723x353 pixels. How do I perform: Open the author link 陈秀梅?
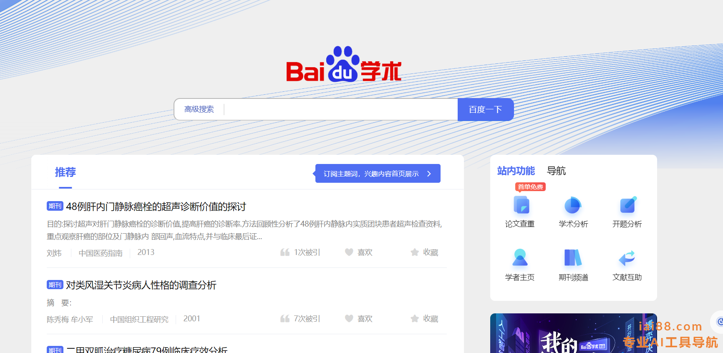click(x=58, y=319)
